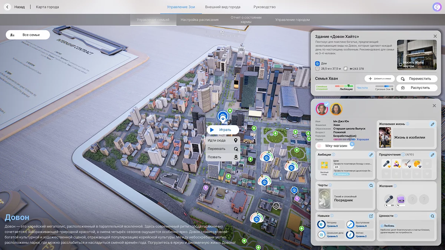Open Ценности search magnifier icon
Image resolution: width=445 pixels, height=250 pixels.
pyautogui.click(x=432, y=216)
